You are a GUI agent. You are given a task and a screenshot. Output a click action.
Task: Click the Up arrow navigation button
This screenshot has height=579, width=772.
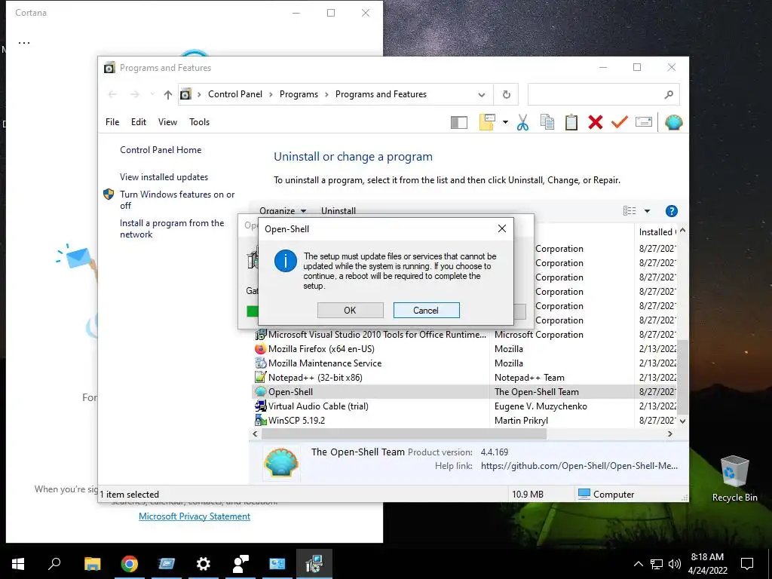click(168, 94)
